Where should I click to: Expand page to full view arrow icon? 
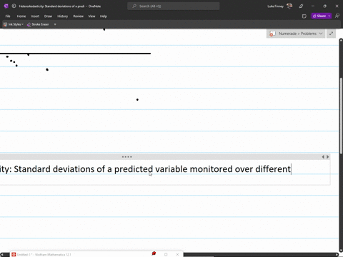pyautogui.click(x=331, y=34)
